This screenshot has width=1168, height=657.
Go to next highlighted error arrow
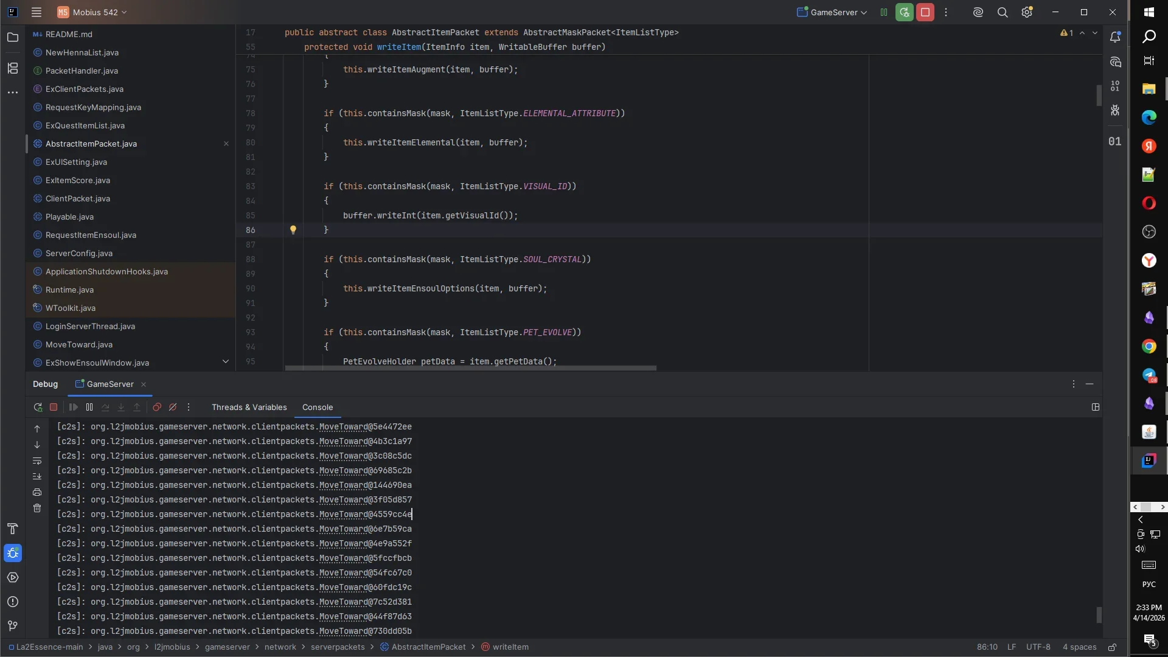point(1095,33)
